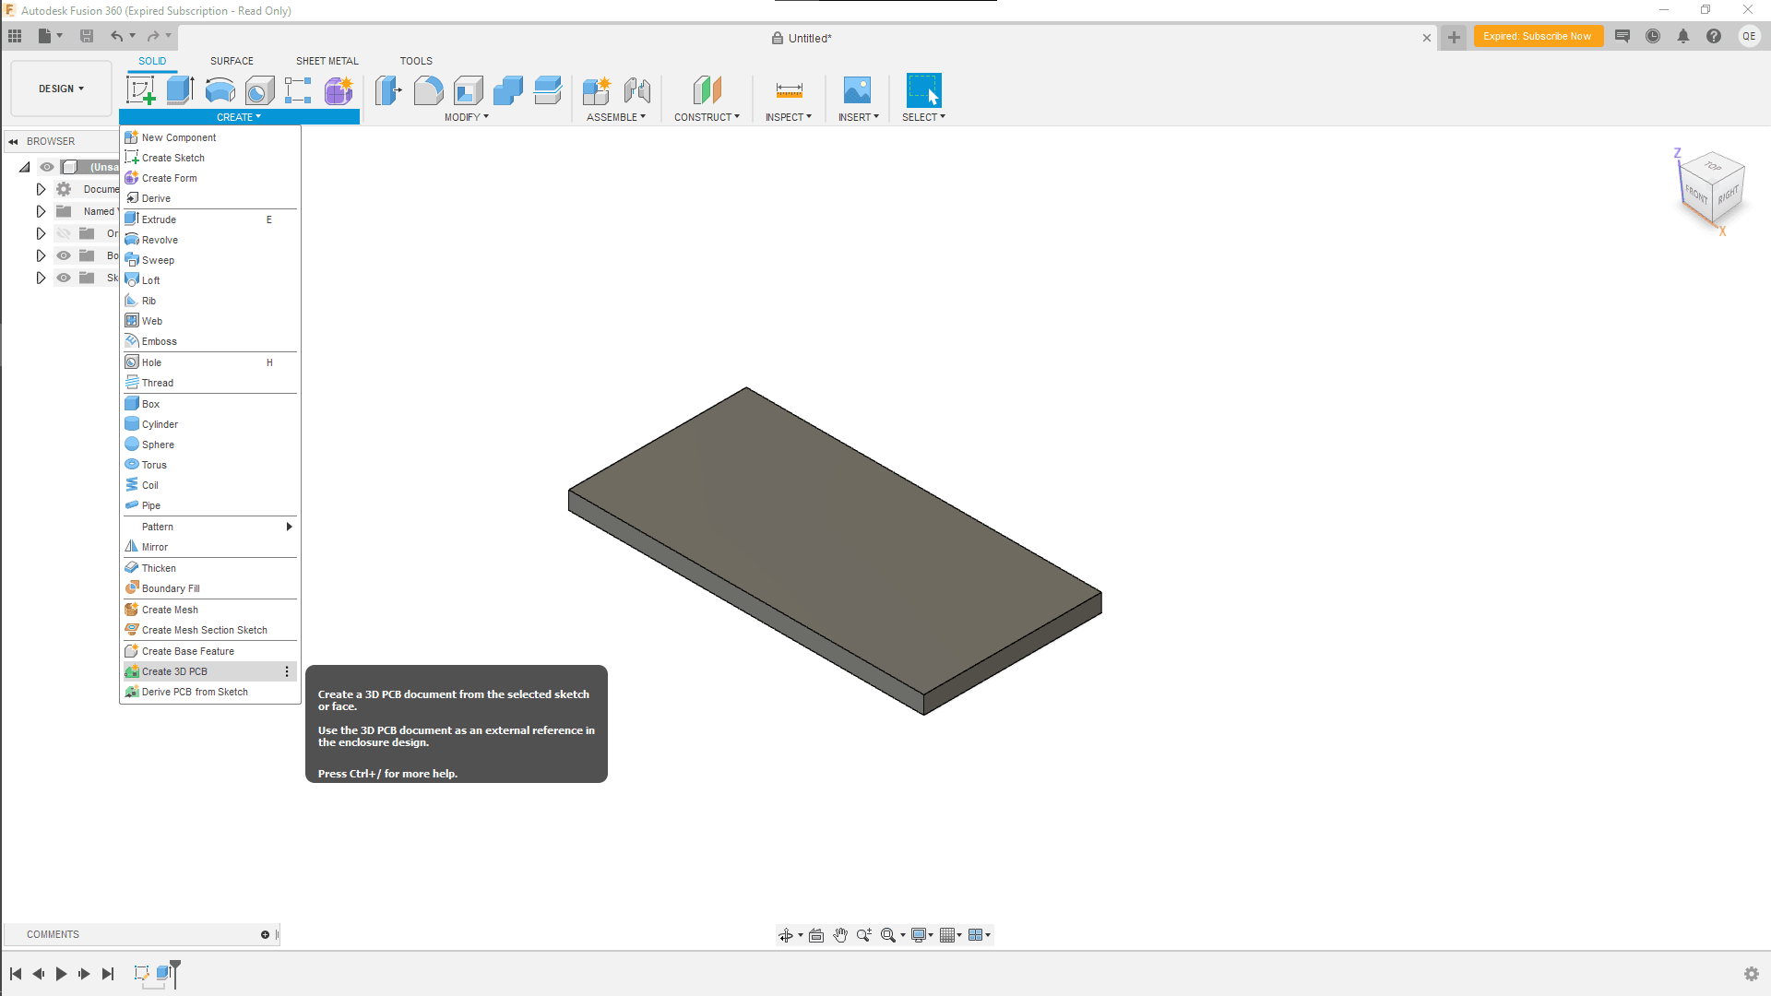Select the Create Sketch tool in the toolbar

(140, 89)
